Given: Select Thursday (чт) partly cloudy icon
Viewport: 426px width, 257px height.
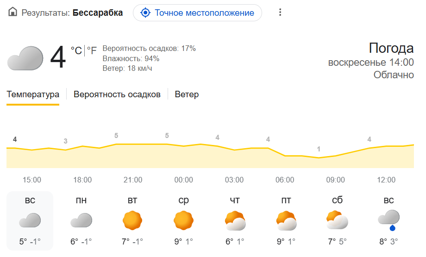Looking at the screenshot, I should (235, 220).
